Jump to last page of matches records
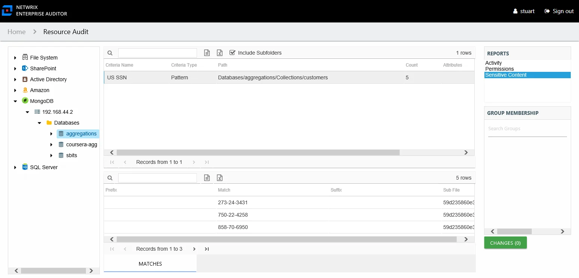This screenshot has height=278, width=579. pos(207,249)
